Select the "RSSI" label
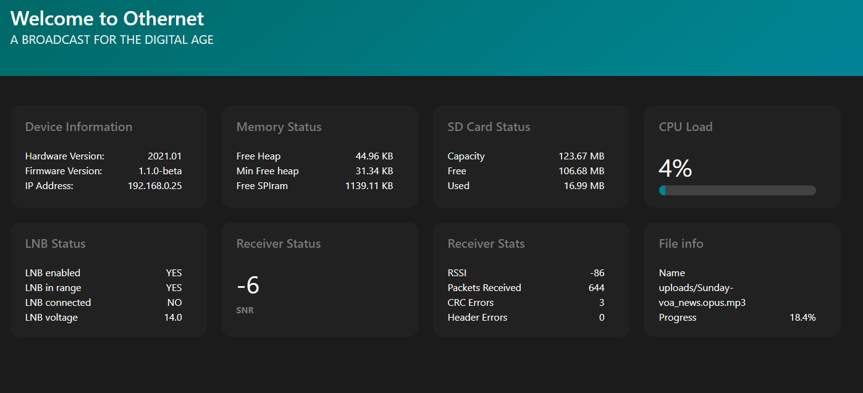The image size is (863, 393). pyautogui.click(x=458, y=273)
